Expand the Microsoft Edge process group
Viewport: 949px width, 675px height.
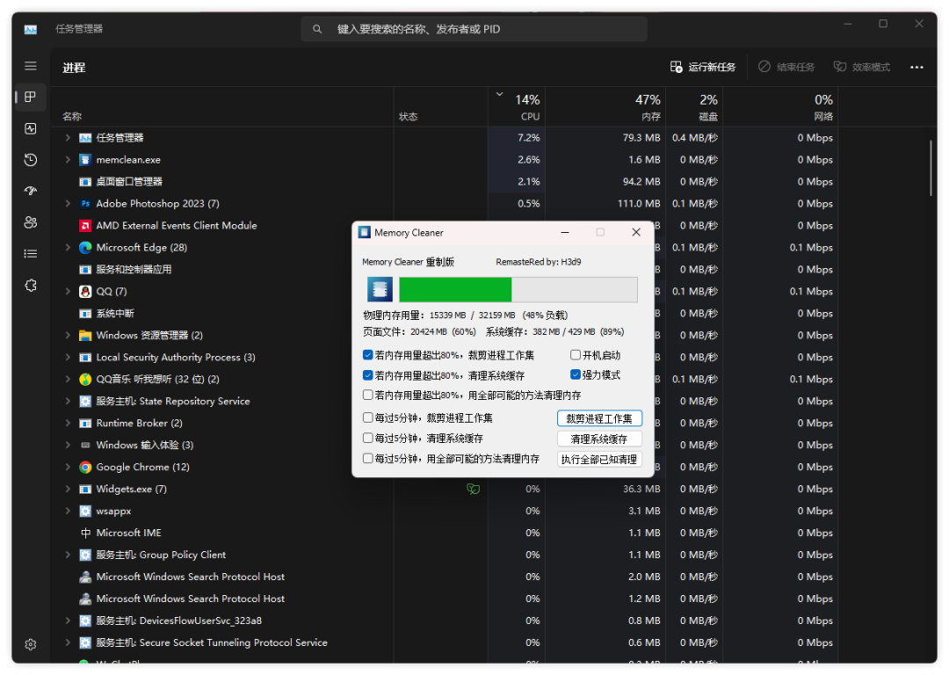(x=68, y=248)
